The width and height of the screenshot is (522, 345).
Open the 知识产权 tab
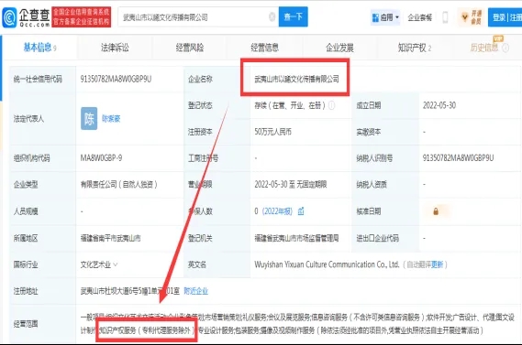click(x=415, y=48)
